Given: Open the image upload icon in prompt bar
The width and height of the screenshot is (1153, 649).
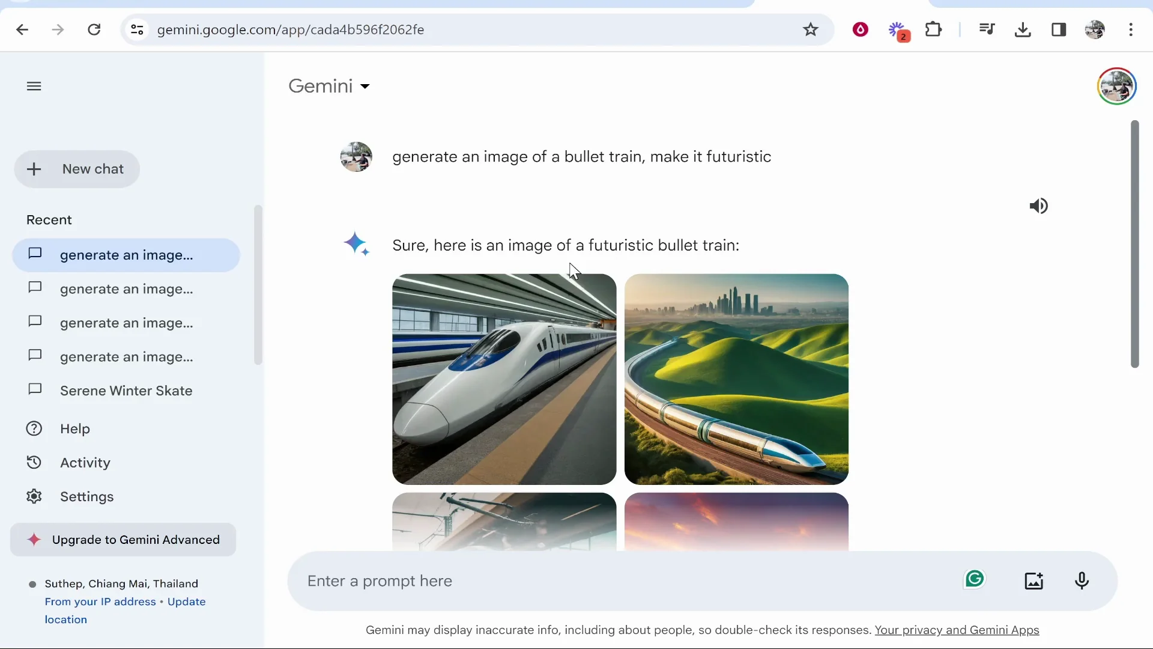Looking at the screenshot, I should [x=1033, y=580].
